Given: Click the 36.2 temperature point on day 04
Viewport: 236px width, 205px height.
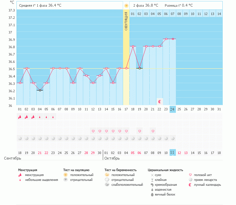Looking at the screenshot, I should tap(40, 90).
